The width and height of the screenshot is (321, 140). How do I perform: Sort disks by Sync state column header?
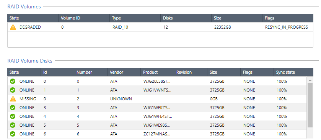click(x=290, y=72)
